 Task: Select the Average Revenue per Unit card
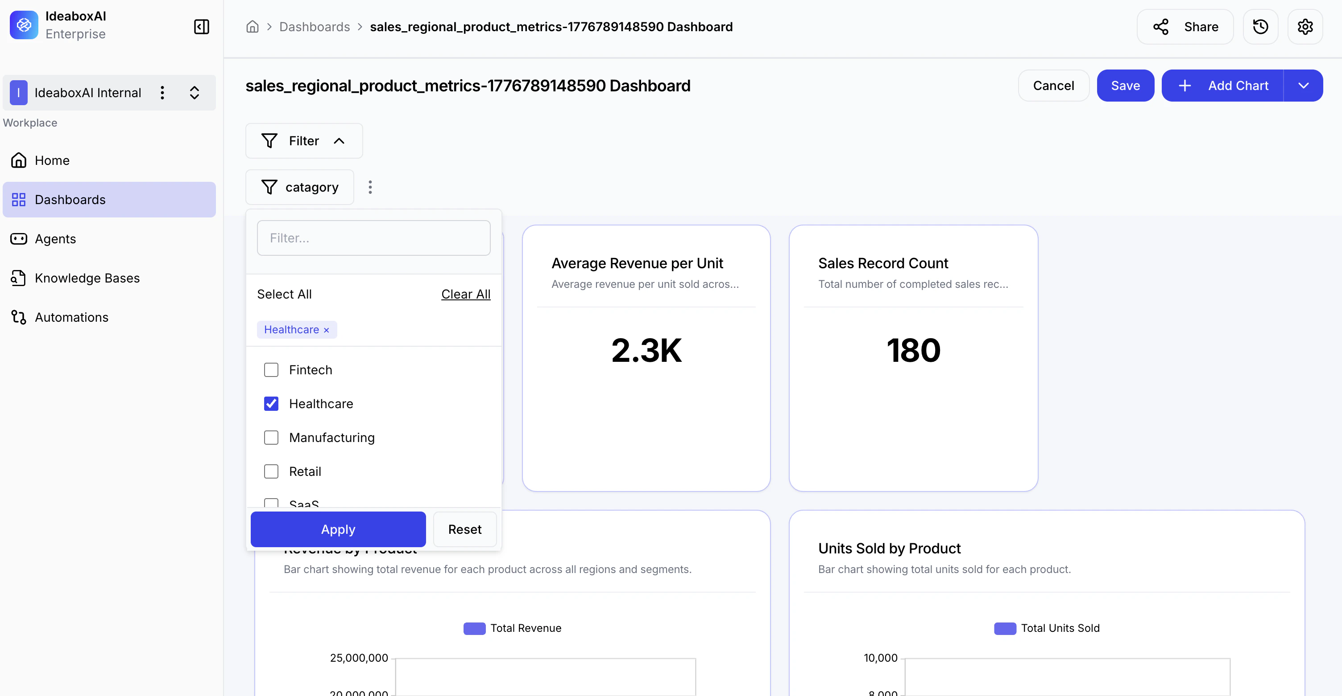[x=646, y=358]
